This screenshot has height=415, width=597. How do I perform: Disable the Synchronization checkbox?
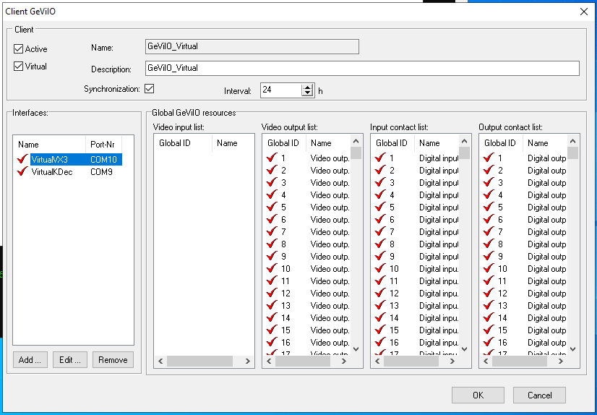click(x=150, y=89)
